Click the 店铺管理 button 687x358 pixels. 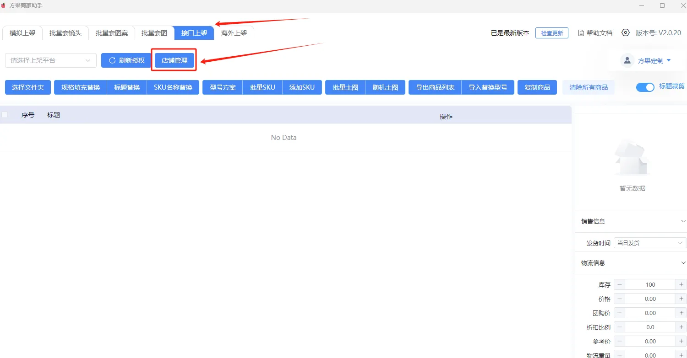(x=174, y=60)
